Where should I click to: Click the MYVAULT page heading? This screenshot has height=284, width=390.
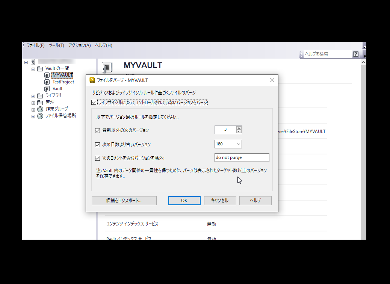click(143, 65)
